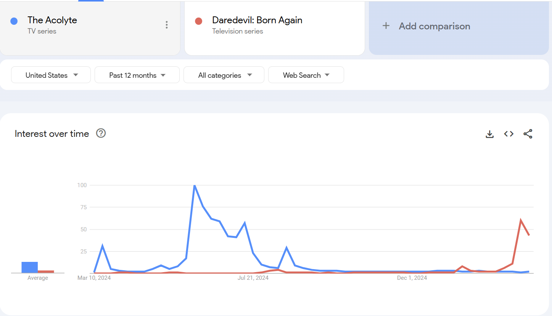Open the All categories dropdown
Image resolution: width=552 pixels, height=316 pixels.
click(224, 75)
